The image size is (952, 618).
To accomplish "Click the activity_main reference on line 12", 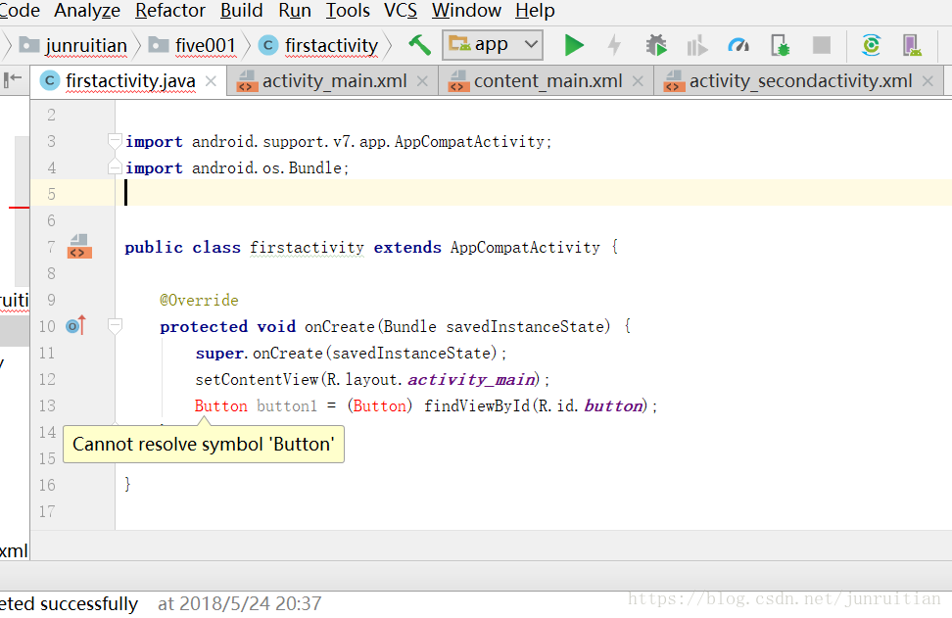I will (472, 379).
